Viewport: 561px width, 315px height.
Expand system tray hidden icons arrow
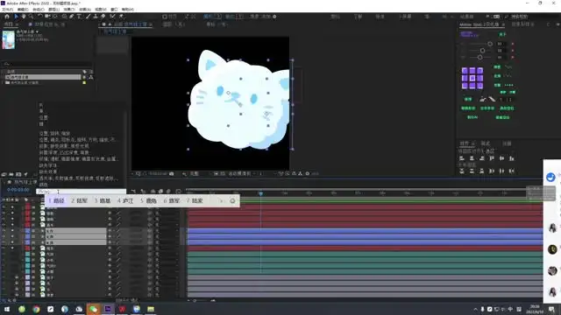click(475, 309)
